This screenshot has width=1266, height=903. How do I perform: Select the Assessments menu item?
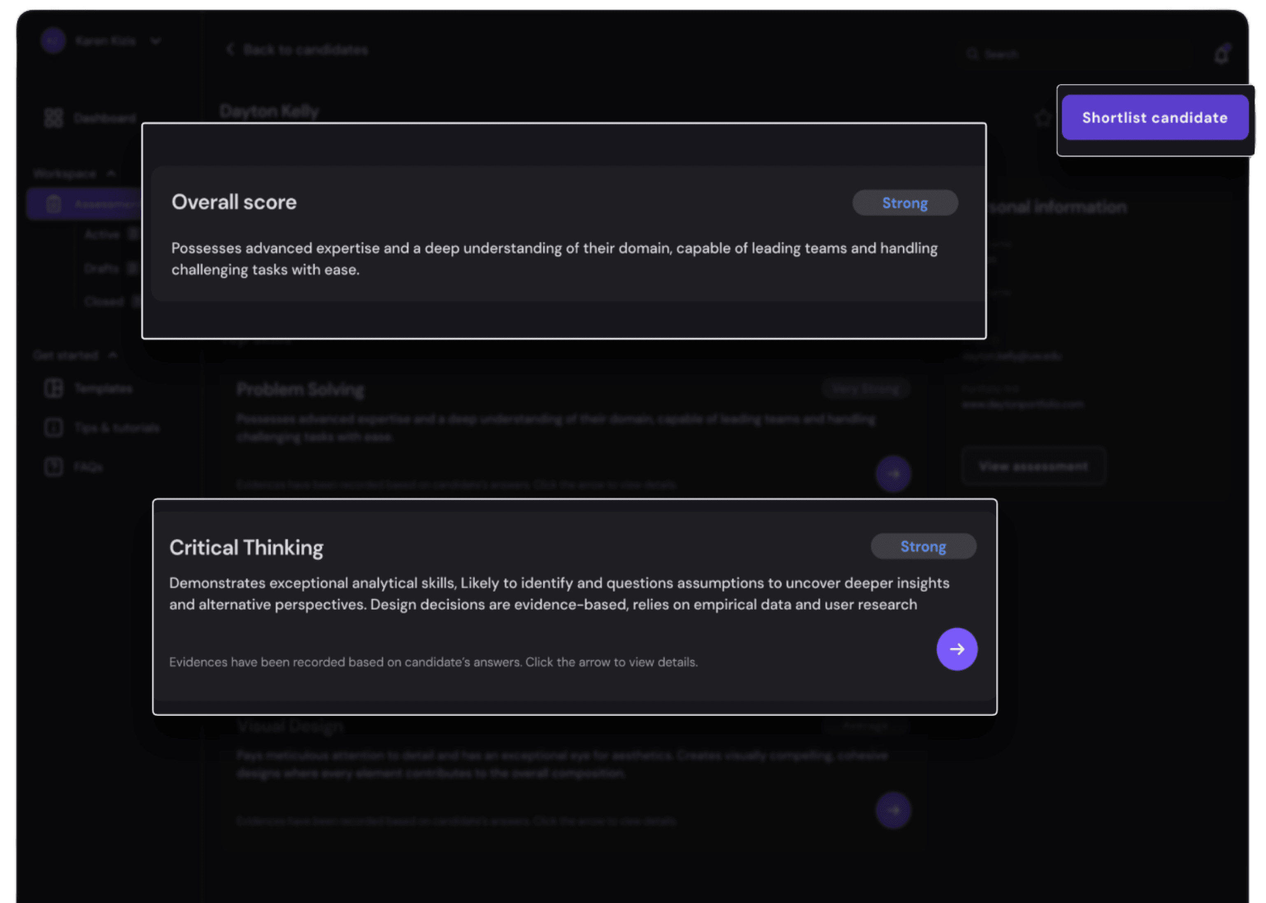84,204
